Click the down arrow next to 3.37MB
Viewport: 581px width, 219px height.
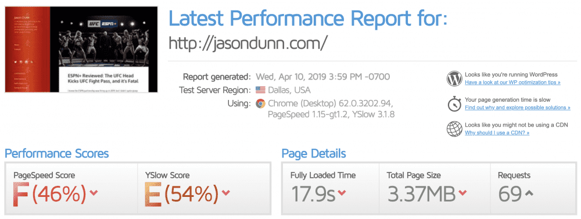click(462, 193)
